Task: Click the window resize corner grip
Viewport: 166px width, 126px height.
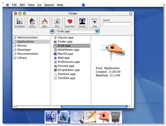Action: click(x=132, y=107)
